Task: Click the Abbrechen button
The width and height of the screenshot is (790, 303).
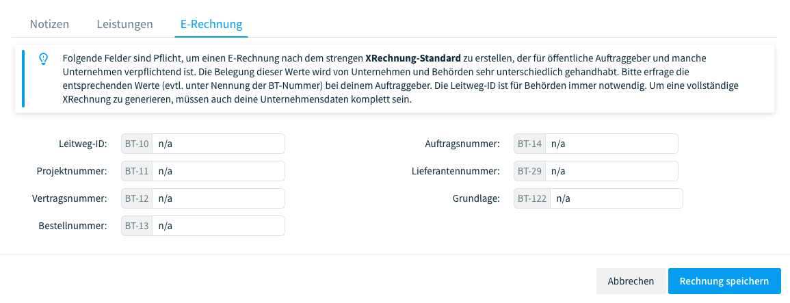Action: [x=630, y=281]
